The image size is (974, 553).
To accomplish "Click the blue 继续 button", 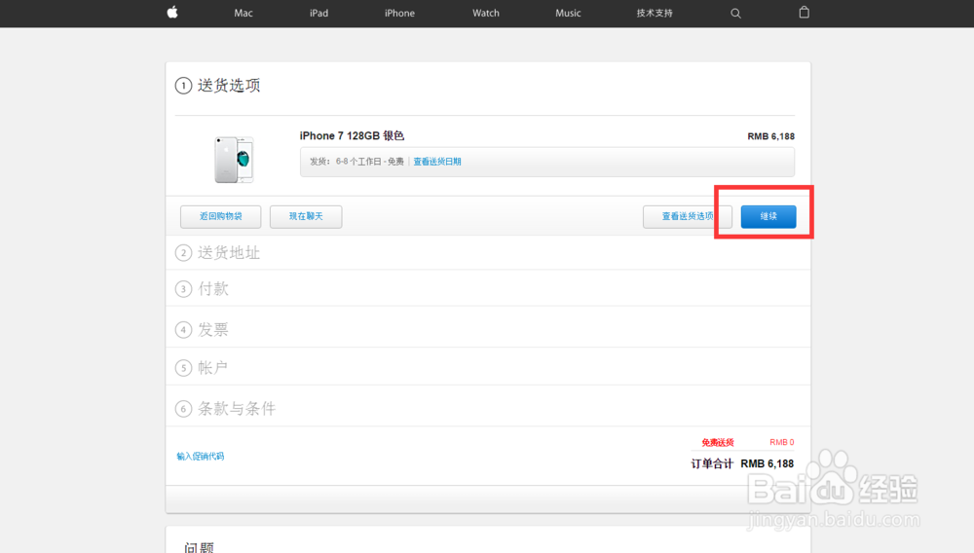I will (768, 216).
